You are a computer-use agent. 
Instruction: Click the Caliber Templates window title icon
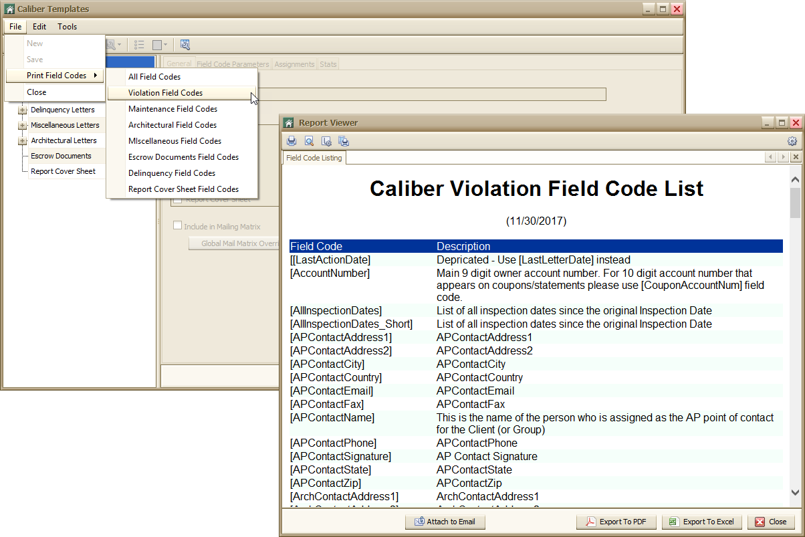point(9,9)
